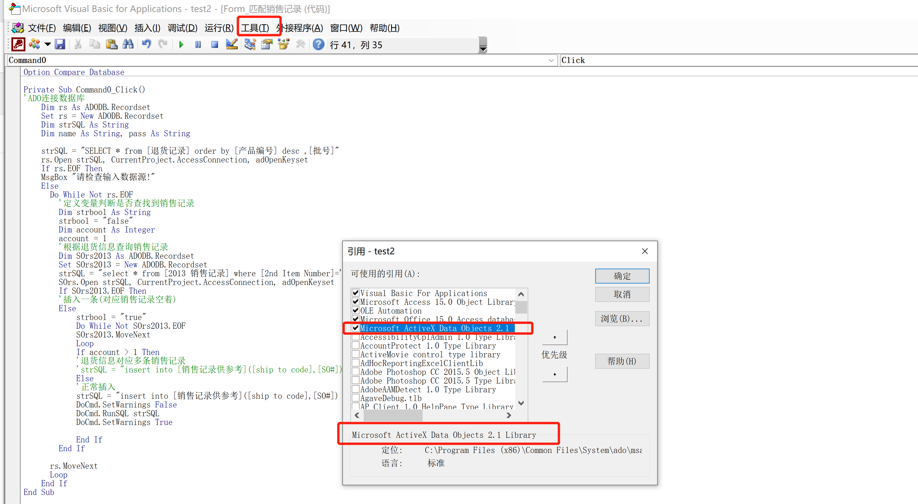
Task: Expand the Insert Object dropdown arrow
Action: (x=47, y=44)
